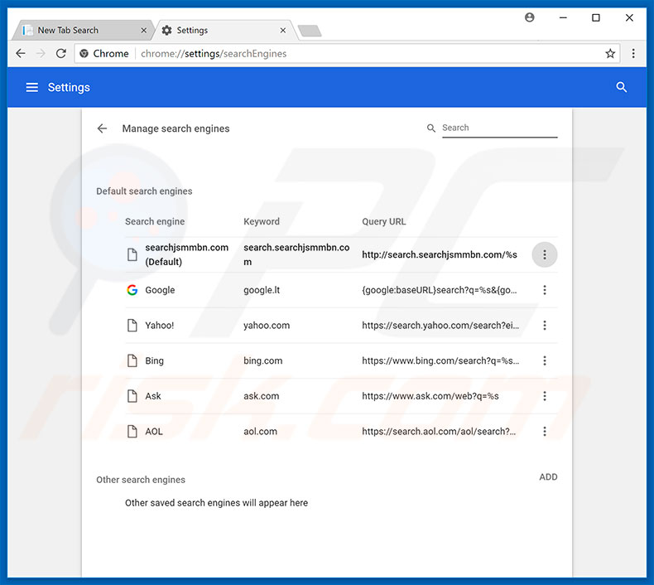Screen dimensions: 654x585
Task: Open more actions for the Yahoo! row
Action: [544, 326]
